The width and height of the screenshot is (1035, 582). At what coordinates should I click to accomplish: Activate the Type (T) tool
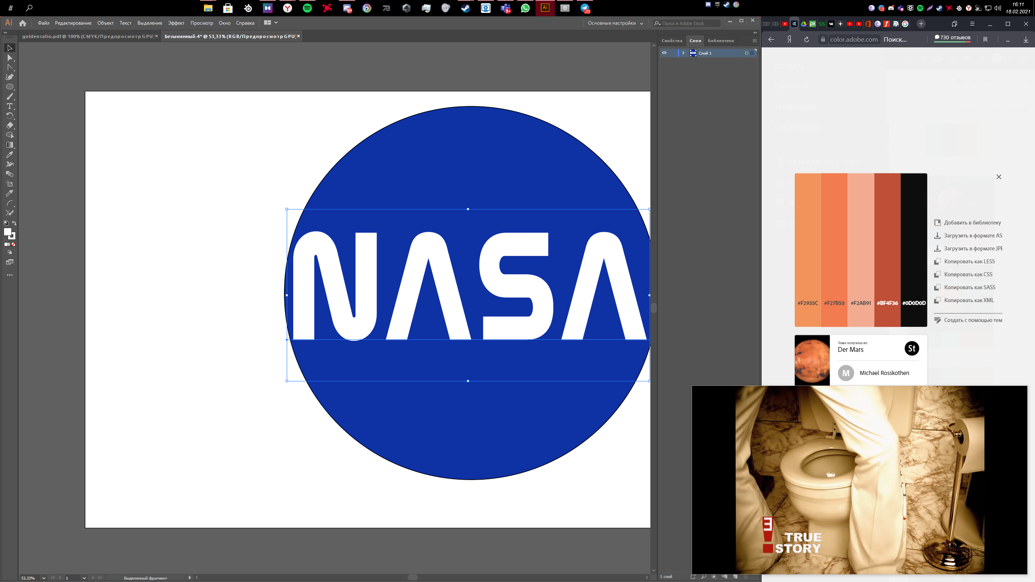10,106
